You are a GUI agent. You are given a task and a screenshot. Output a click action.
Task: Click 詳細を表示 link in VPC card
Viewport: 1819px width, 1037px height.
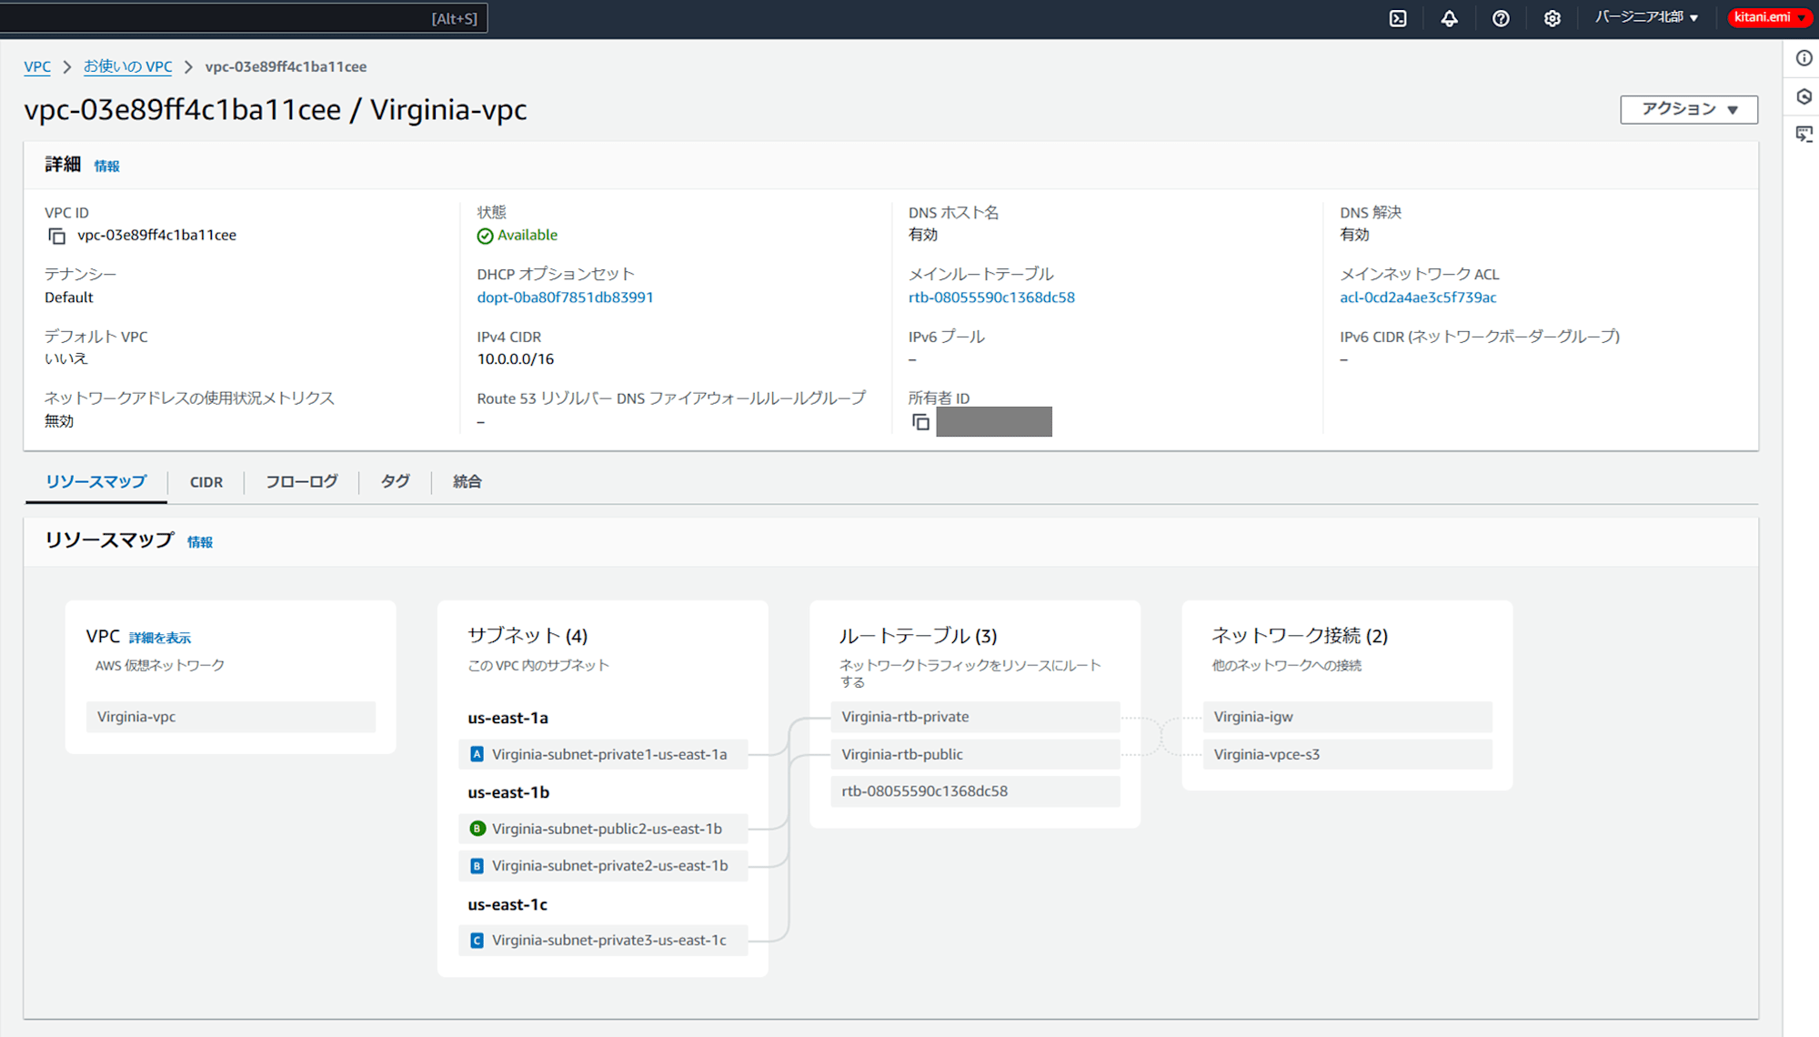160,638
